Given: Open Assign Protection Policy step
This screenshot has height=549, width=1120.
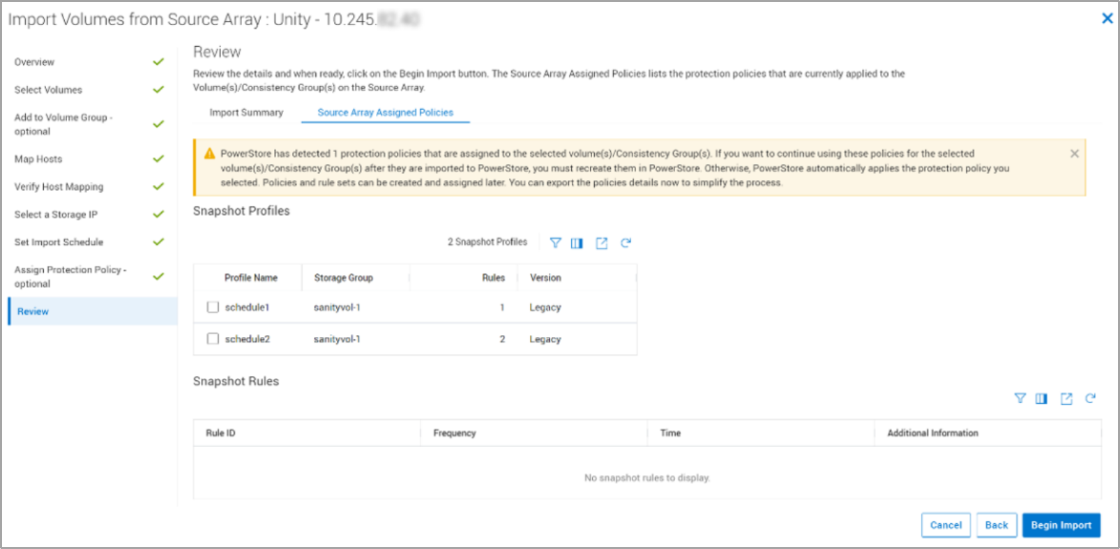Looking at the screenshot, I should point(70,276).
